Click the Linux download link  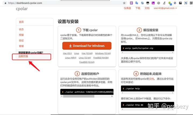point(77,54)
